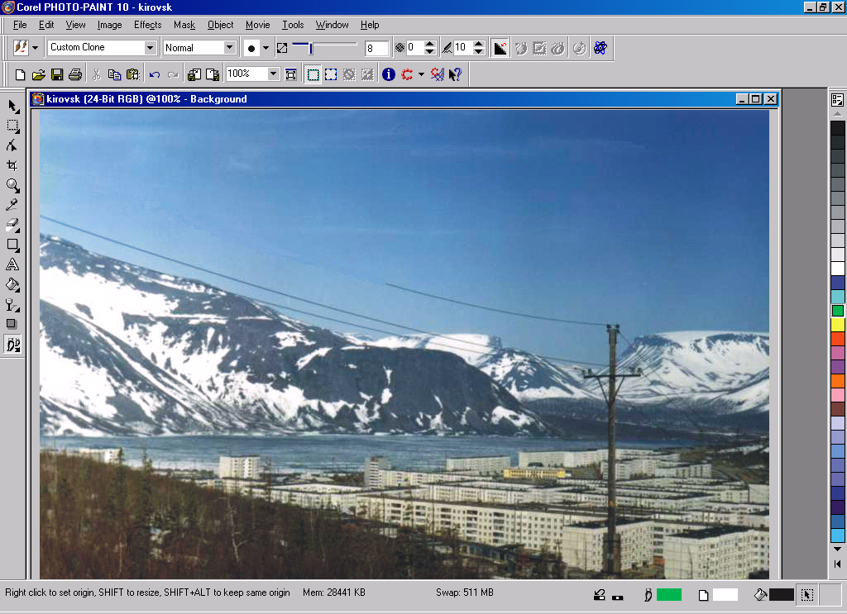Decrease the soft edge value spinner
This screenshot has height=614, width=847.
478,51
